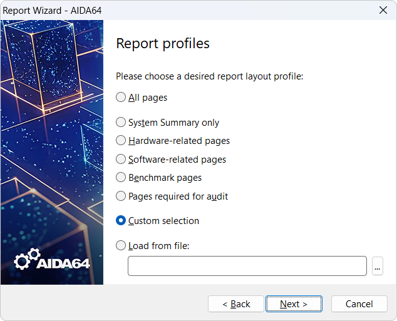Choose the Custom selection radio button
The image size is (397, 321).
(121, 221)
